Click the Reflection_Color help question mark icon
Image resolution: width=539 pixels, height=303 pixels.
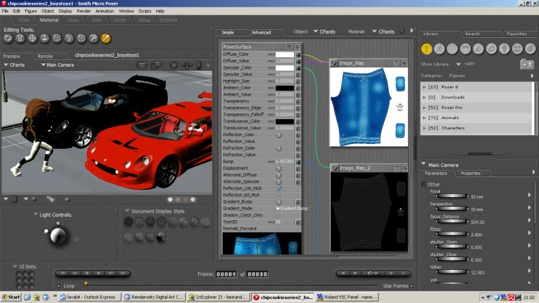point(279,135)
